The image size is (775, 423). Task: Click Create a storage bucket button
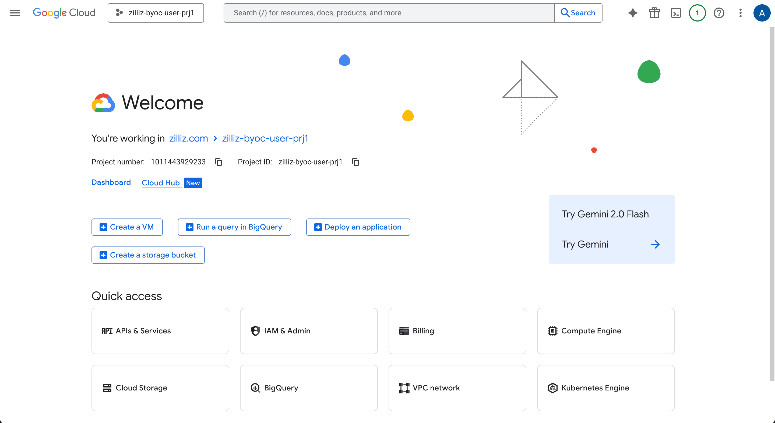pyautogui.click(x=148, y=255)
